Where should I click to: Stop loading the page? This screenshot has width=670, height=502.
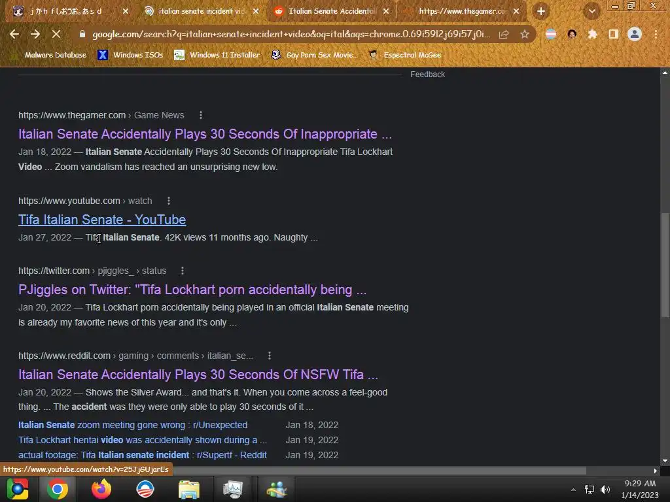tap(56, 34)
